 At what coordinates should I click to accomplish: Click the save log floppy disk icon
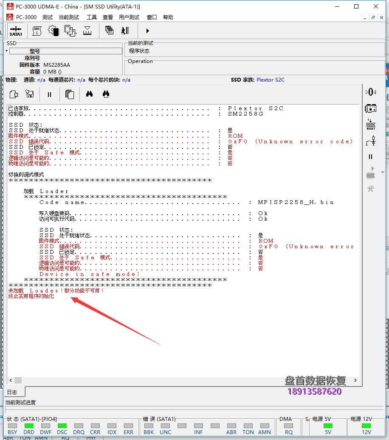tap(29, 94)
